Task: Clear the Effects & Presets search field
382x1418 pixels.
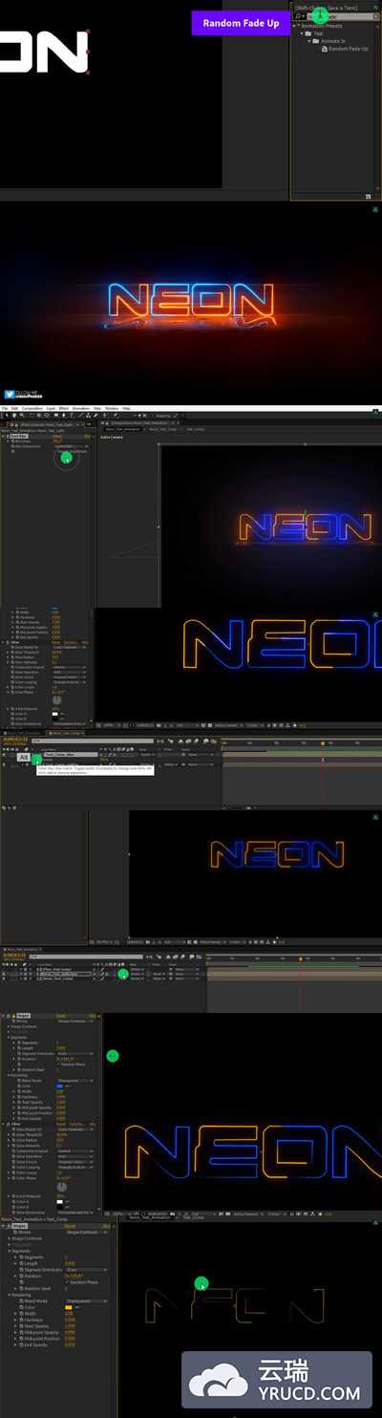Action: pyautogui.click(x=375, y=16)
